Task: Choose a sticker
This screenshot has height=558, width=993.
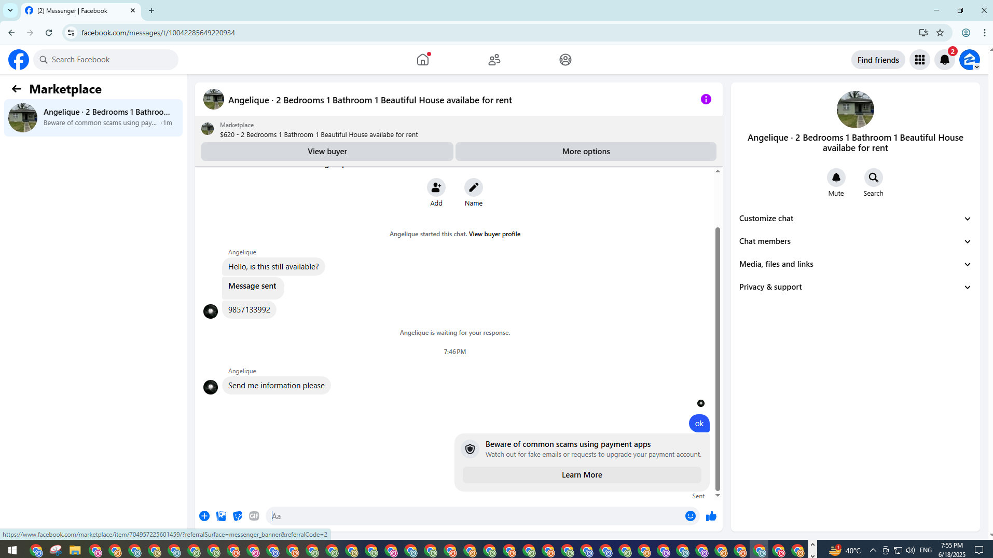Action: [x=238, y=516]
